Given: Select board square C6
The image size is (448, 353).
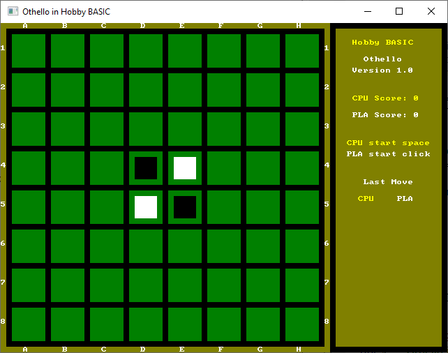Looking at the screenshot, I should 107,246.
